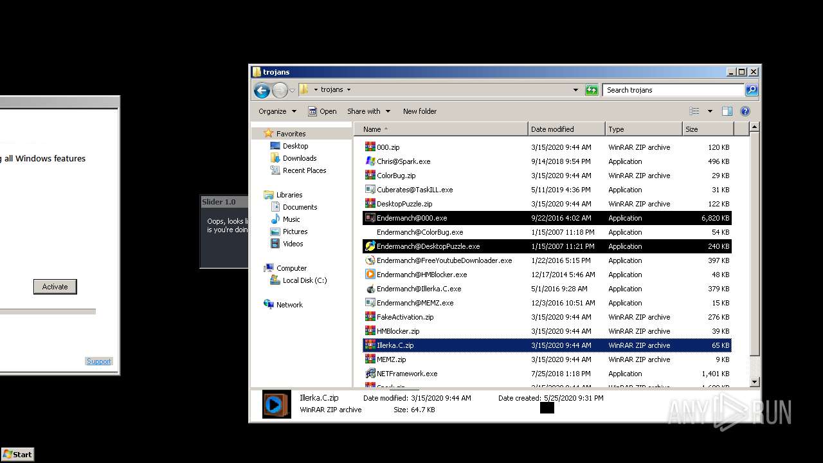Open Pictures library

295,232
